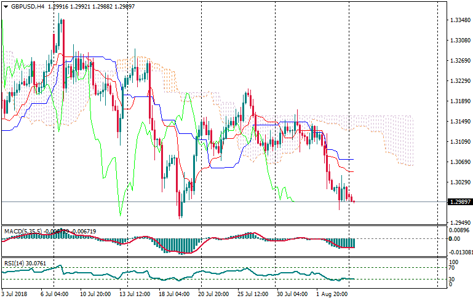
Task: Select the 1 Aug 20:00 time label
Action: point(332,295)
